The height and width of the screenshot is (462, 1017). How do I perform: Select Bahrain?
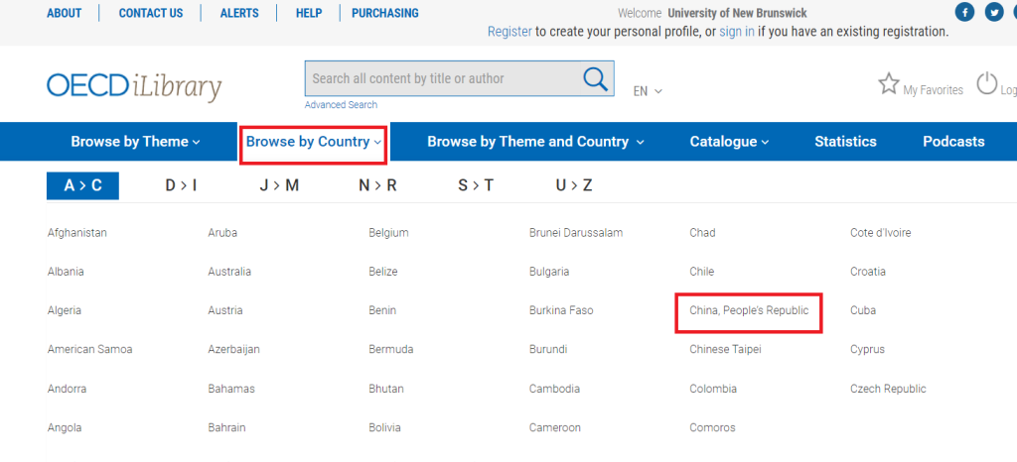[227, 427]
